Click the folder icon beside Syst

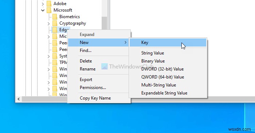click(55, 56)
